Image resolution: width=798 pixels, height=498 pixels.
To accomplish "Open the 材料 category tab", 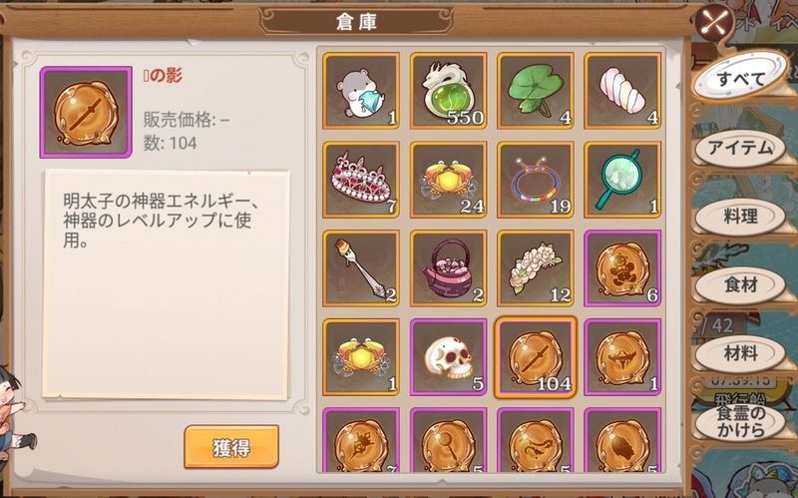I will pos(740,353).
